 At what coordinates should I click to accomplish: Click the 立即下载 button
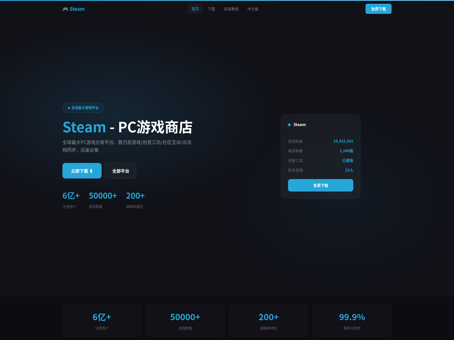(82, 171)
